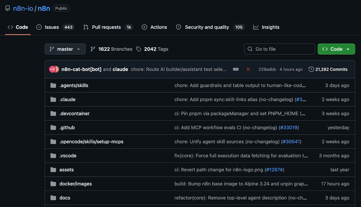
Task: Open pull request link #33019
Action: 289,128
